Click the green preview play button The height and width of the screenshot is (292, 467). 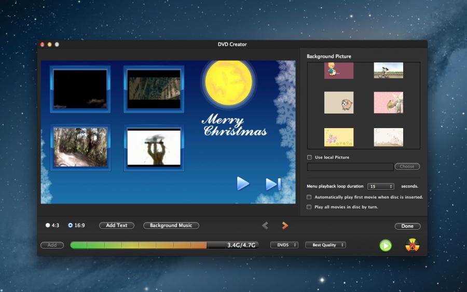[386, 245]
